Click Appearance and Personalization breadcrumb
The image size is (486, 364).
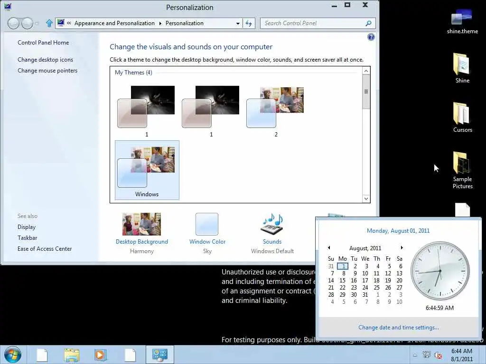pyautogui.click(x=114, y=23)
